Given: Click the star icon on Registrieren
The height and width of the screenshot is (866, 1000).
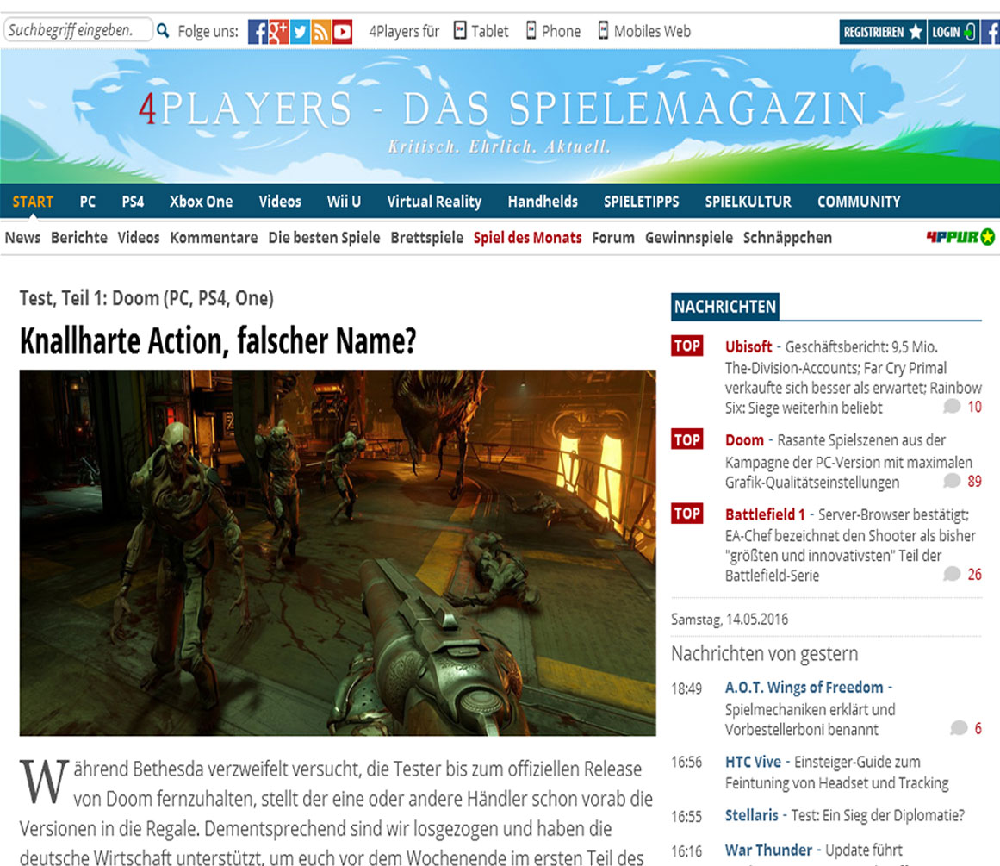Looking at the screenshot, I should tap(916, 31).
